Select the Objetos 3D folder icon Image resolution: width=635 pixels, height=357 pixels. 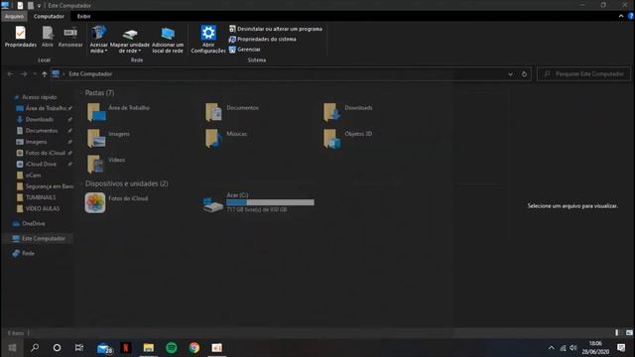pos(332,139)
